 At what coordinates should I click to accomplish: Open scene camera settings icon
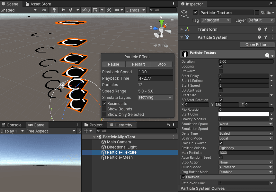pyautogui.click(x=117, y=10)
